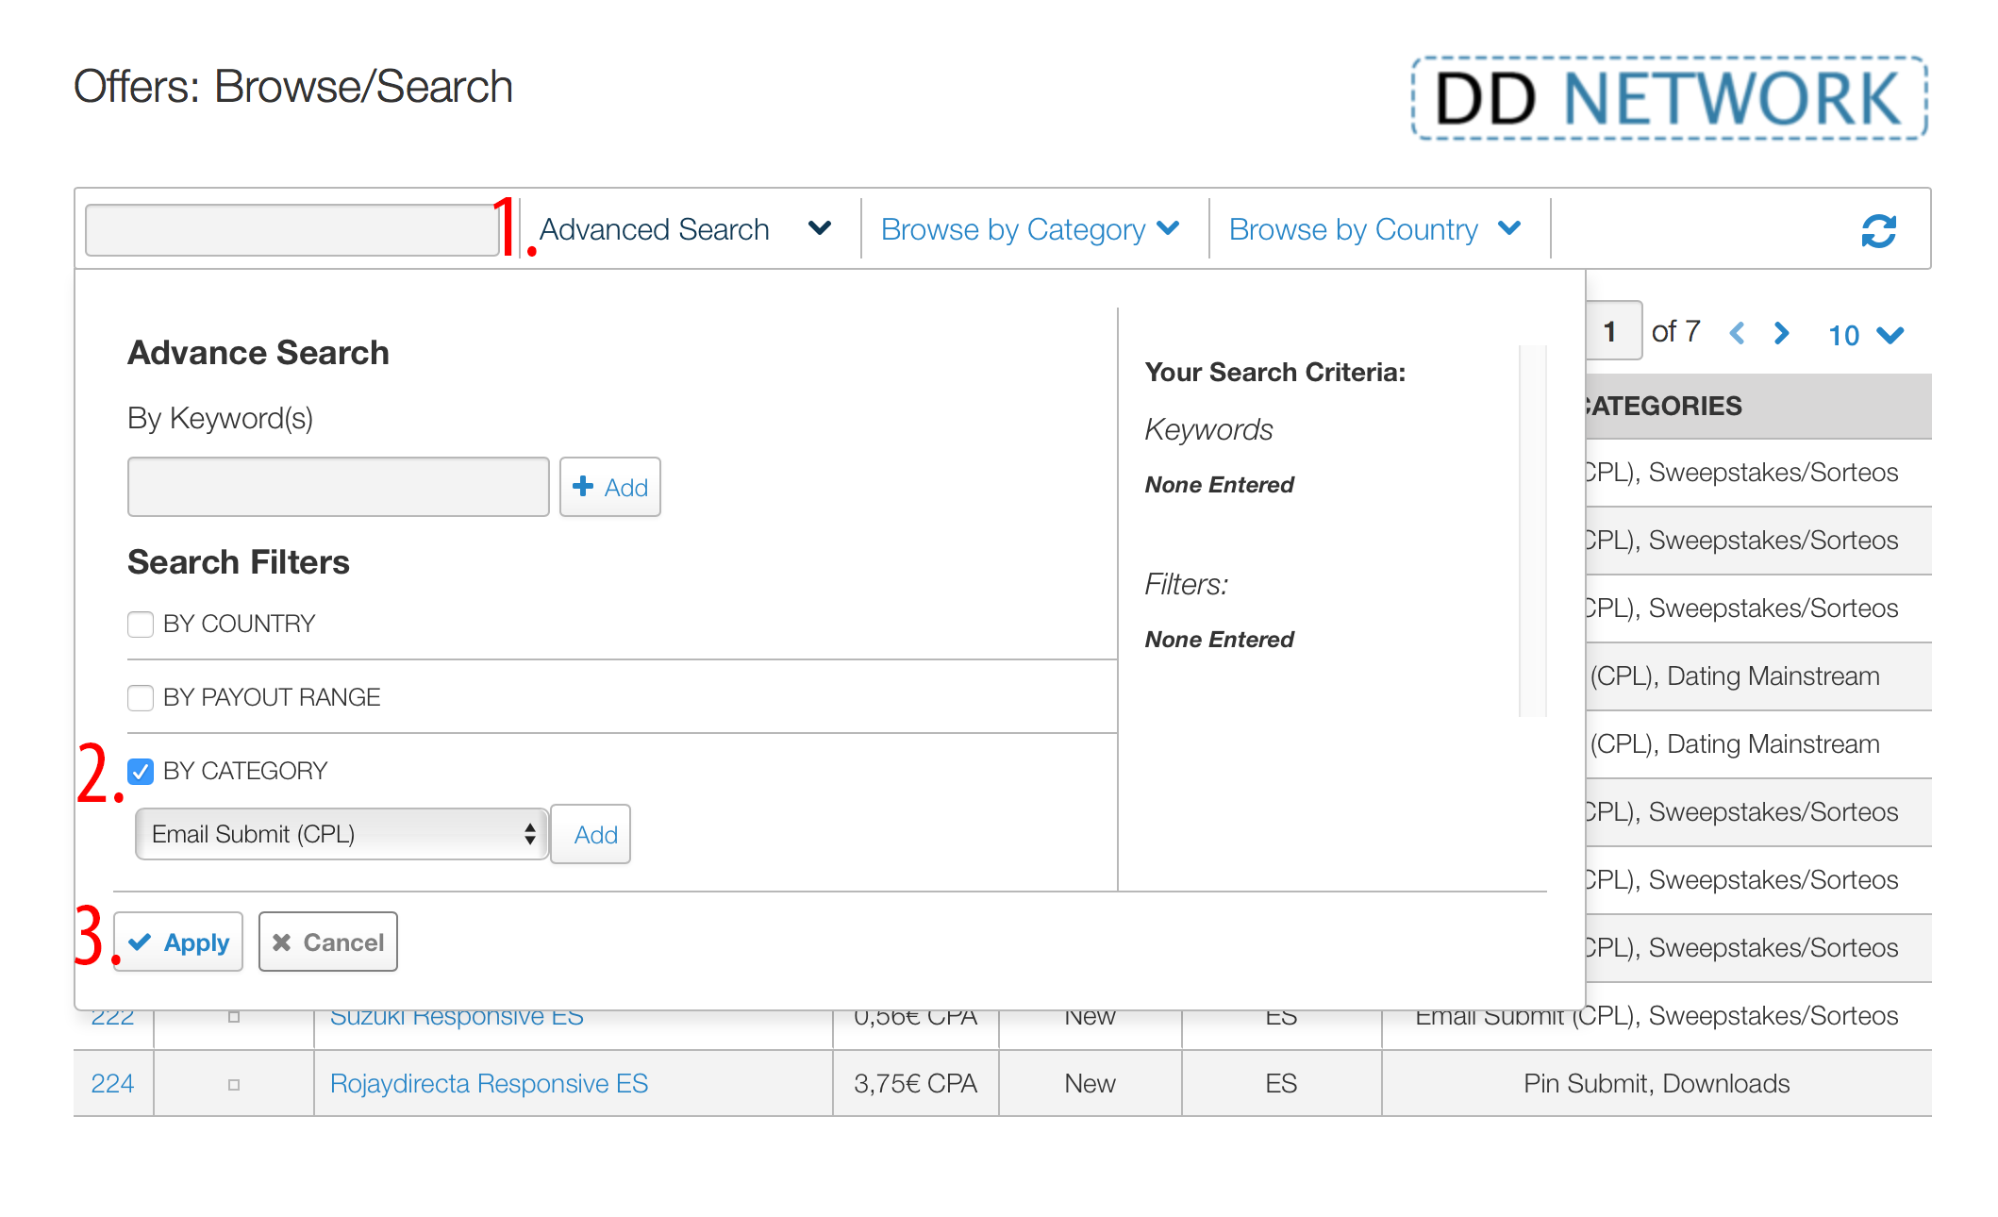Open the Email Submit (CPL) category select
Viewport: 1998px width, 1217px height.
[x=342, y=834]
